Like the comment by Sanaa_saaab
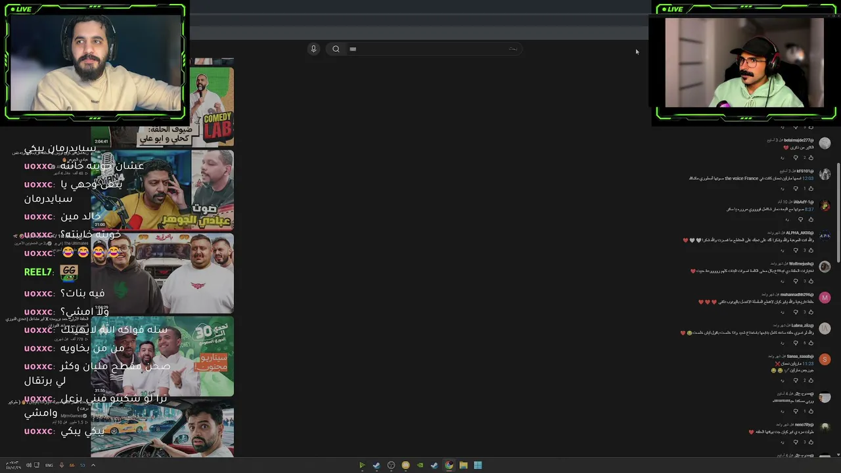Viewport: 841px width, 473px height. tap(811, 380)
